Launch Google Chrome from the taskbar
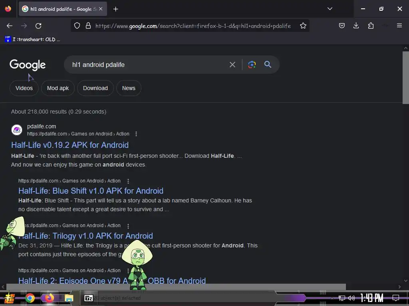The width and height of the screenshot is (409, 306). pos(30,298)
